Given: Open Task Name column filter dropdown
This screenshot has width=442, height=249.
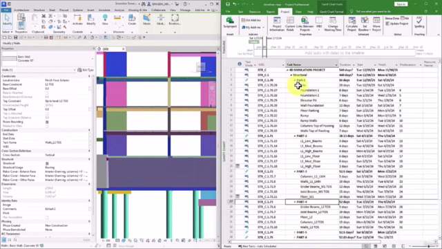Looking at the screenshot, I should [336, 65].
